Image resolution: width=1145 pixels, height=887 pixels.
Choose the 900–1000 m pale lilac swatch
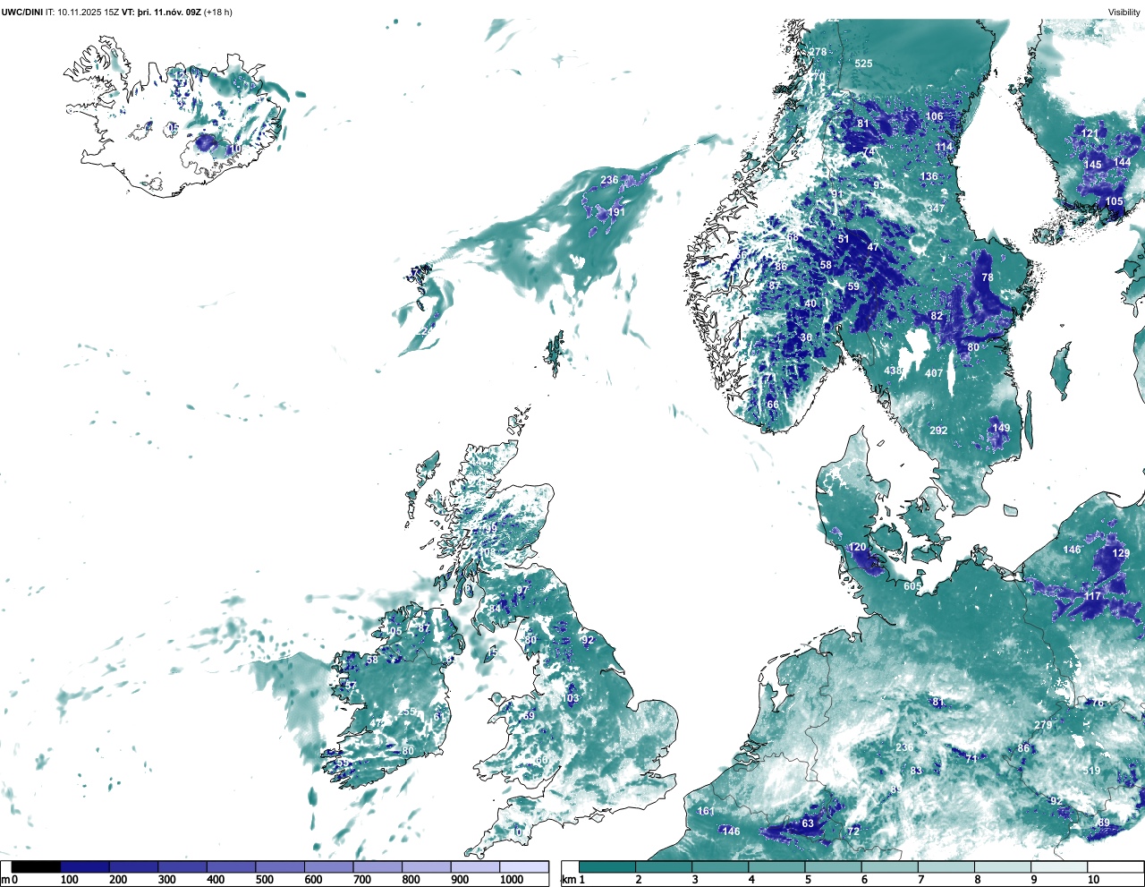(x=475, y=866)
